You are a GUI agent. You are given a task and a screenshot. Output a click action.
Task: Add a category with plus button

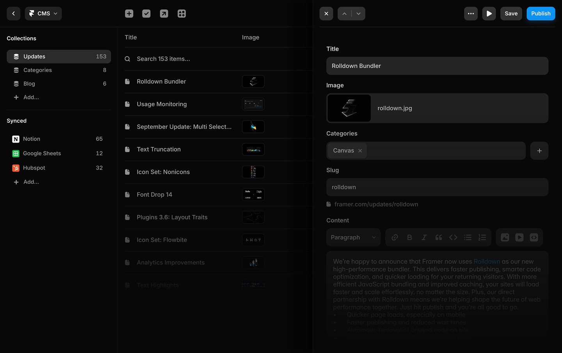click(539, 151)
